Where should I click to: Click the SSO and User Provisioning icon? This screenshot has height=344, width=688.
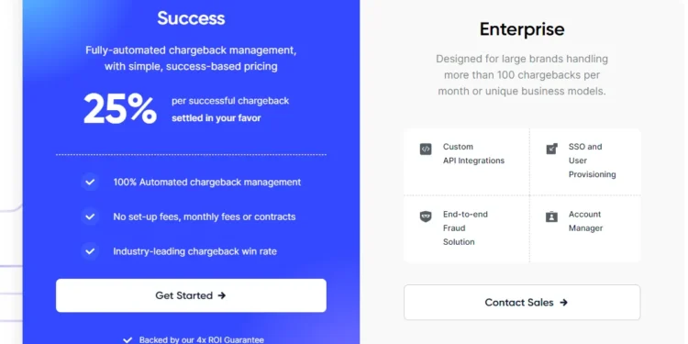[x=551, y=149]
